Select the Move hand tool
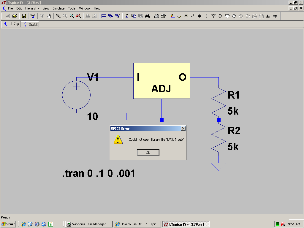Viewport: 304px width, 228px height. pyautogui.click(x=227, y=16)
